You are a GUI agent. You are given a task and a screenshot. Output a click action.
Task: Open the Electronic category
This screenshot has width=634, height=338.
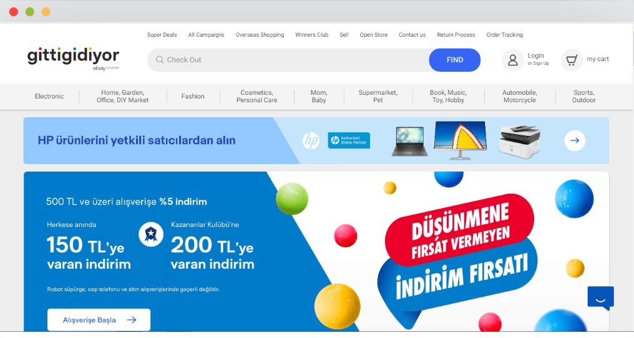pyautogui.click(x=49, y=96)
